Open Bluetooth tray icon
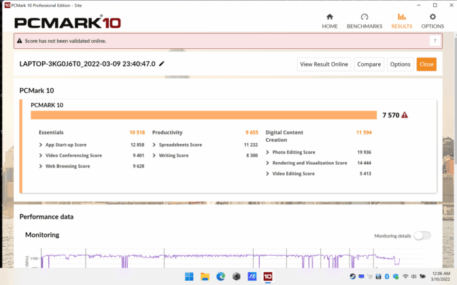This screenshot has height=285, width=457. [x=387, y=276]
